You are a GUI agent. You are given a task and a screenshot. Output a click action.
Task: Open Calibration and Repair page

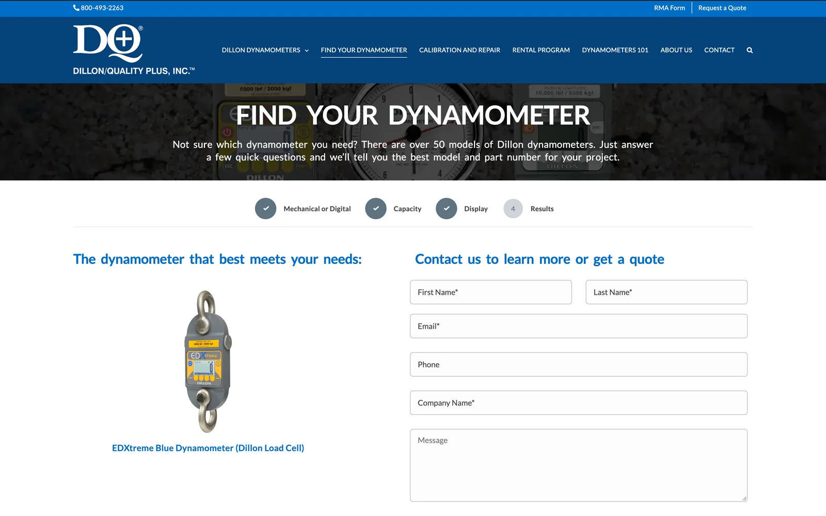459,50
